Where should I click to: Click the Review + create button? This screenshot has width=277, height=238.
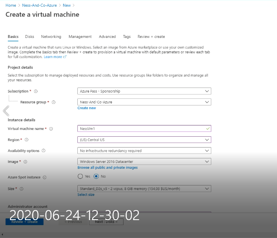[25, 222]
